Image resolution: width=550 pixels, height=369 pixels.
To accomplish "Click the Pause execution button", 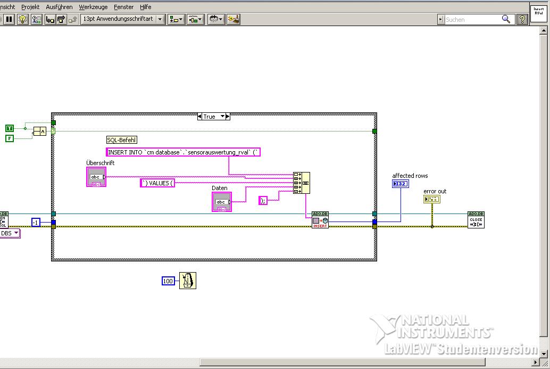I will (9, 19).
